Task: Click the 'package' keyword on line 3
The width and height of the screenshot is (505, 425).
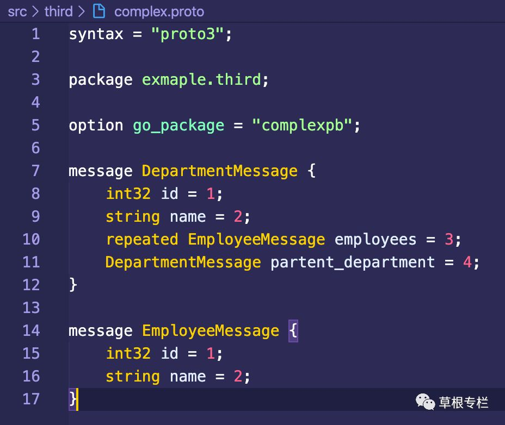Action: click(101, 80)
